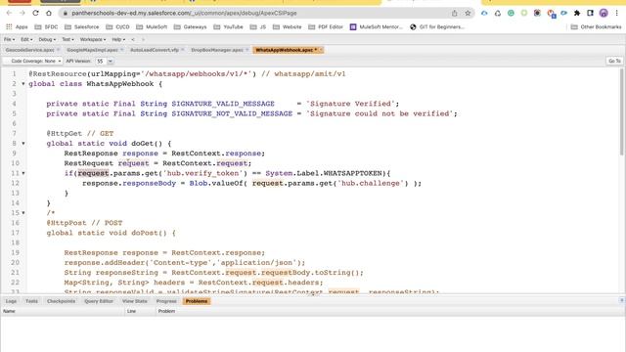Reload the Developer Console page
This screenshot has width=626, height=352.
click(35, 13)
